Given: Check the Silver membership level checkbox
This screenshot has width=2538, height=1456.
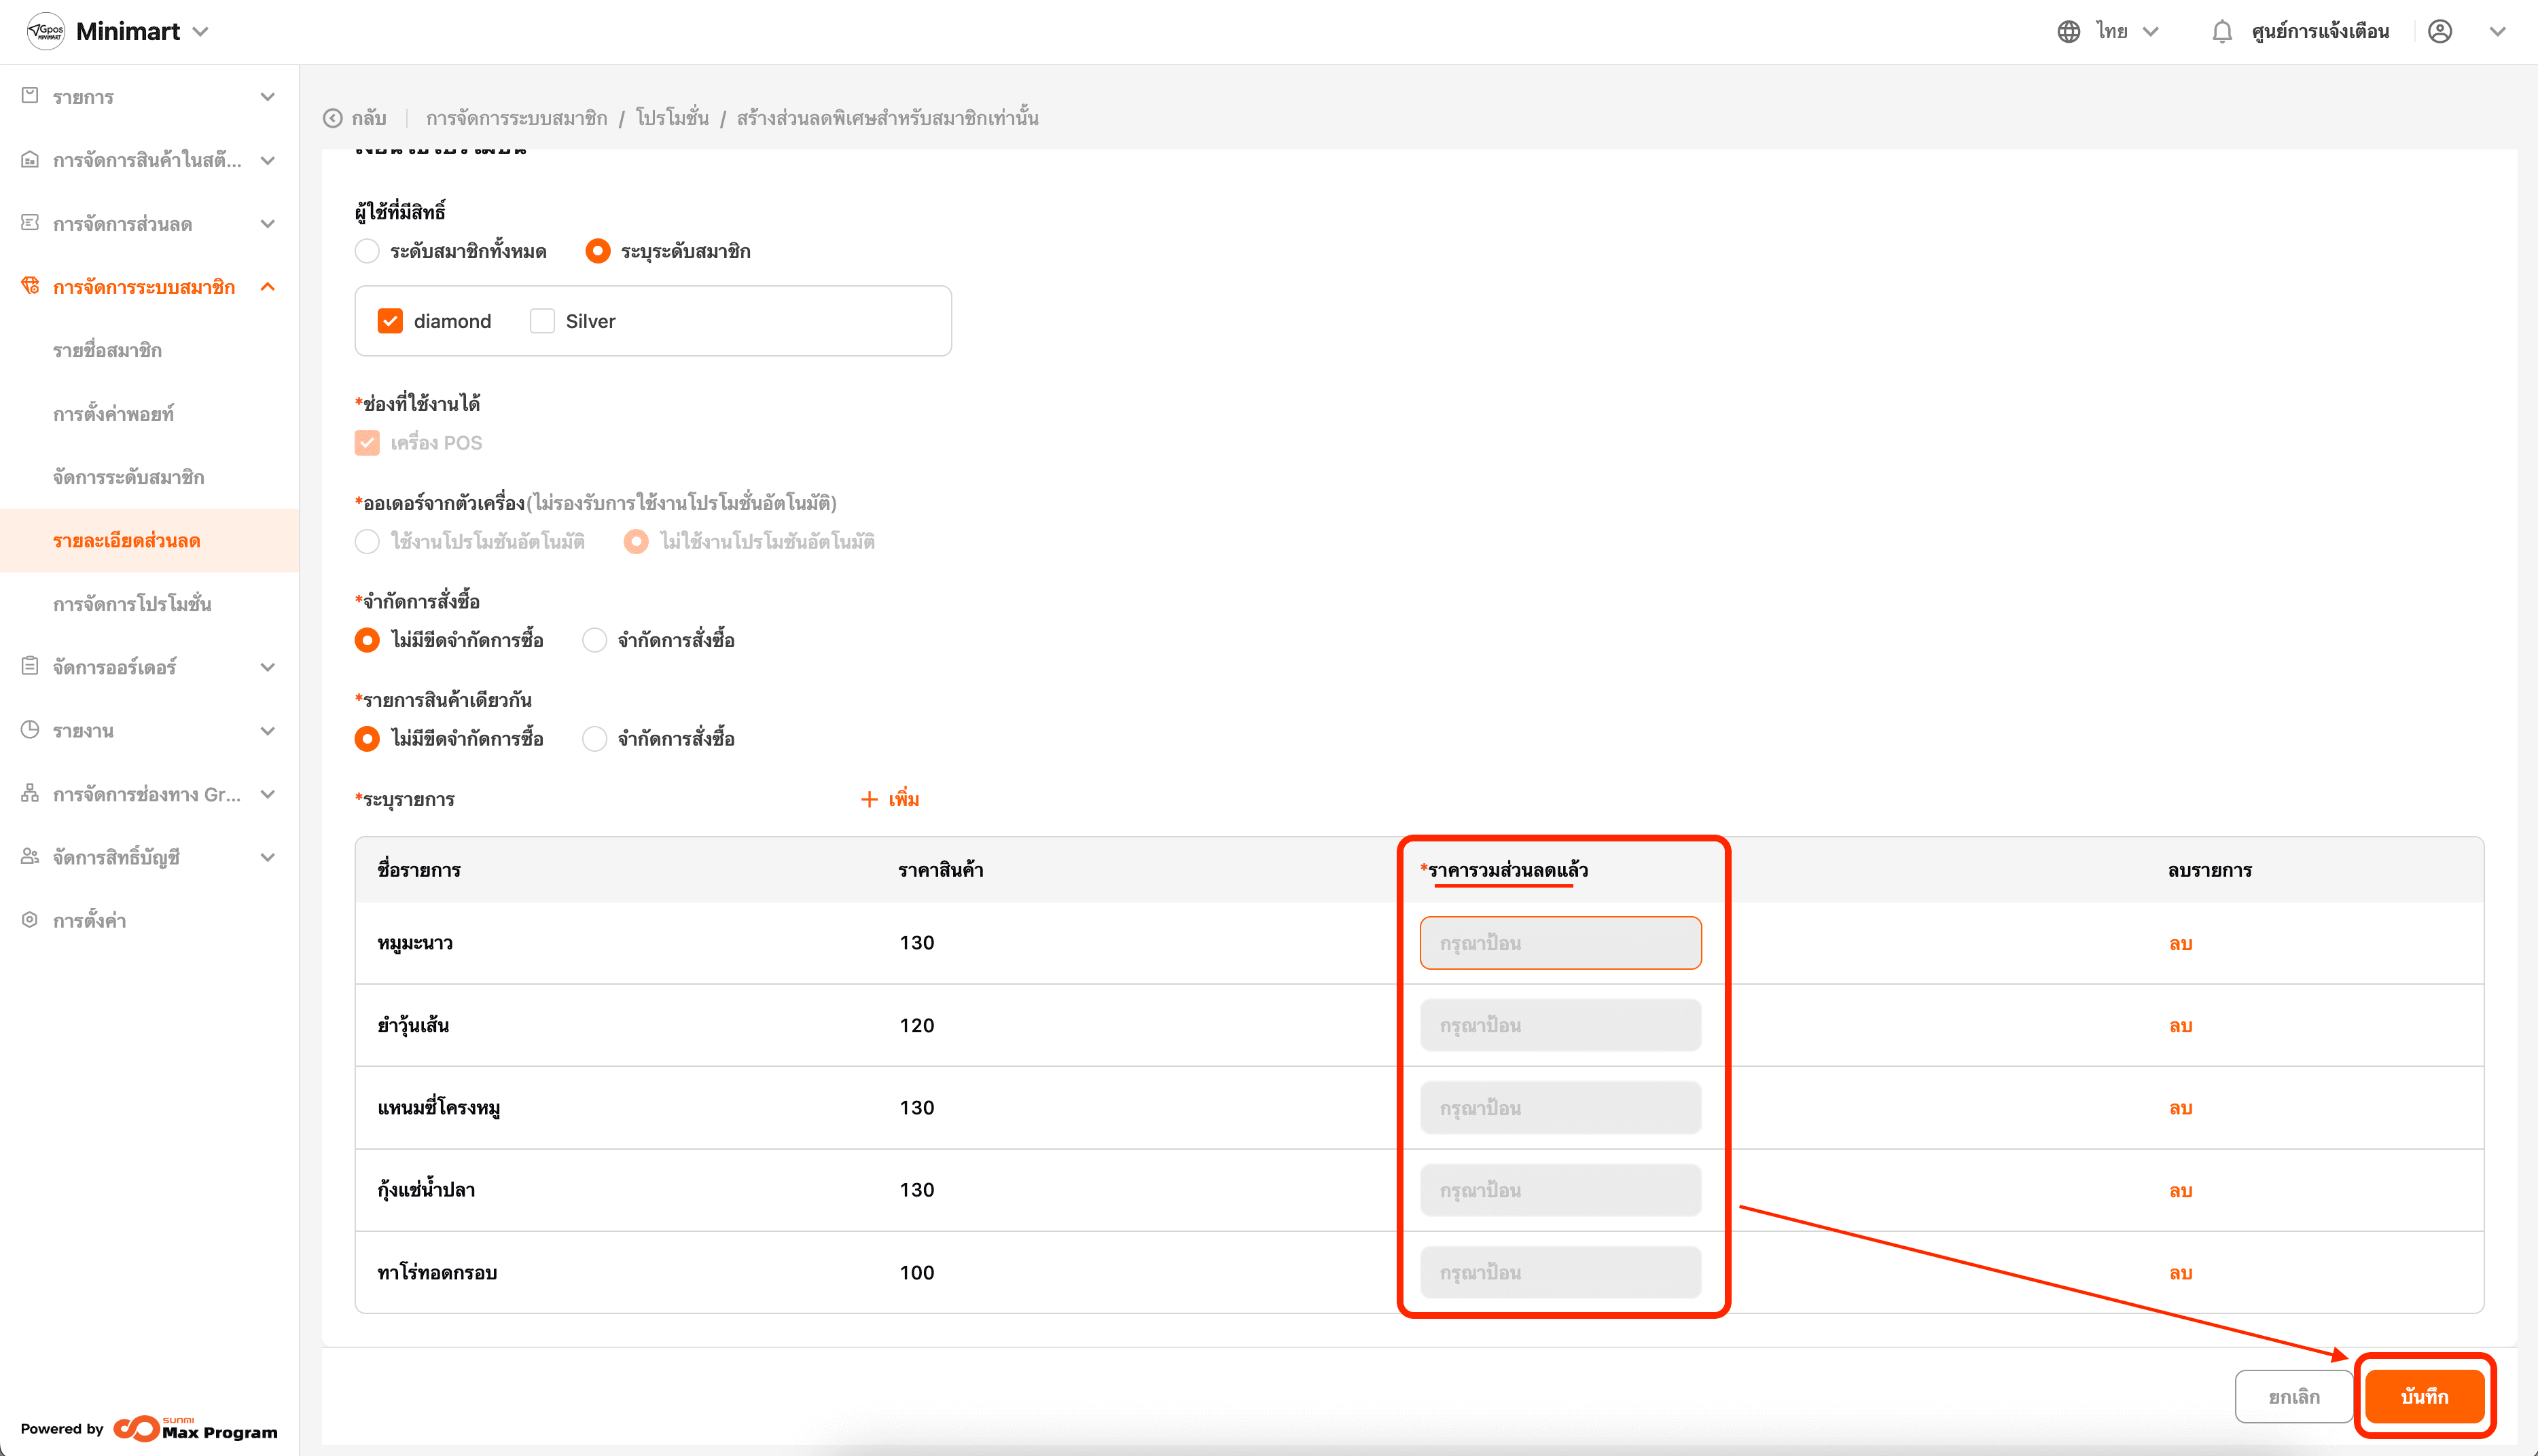Looking at the screenshot, I should point(542,321).
